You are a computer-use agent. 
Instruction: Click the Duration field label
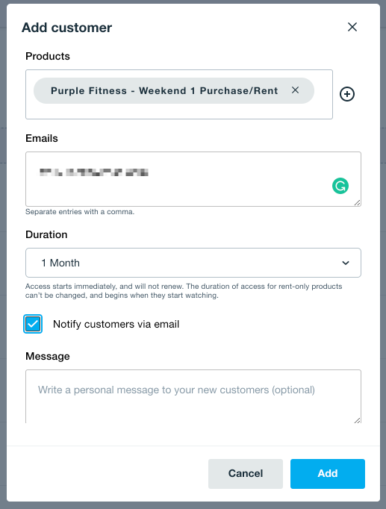[x=46, y=234]
